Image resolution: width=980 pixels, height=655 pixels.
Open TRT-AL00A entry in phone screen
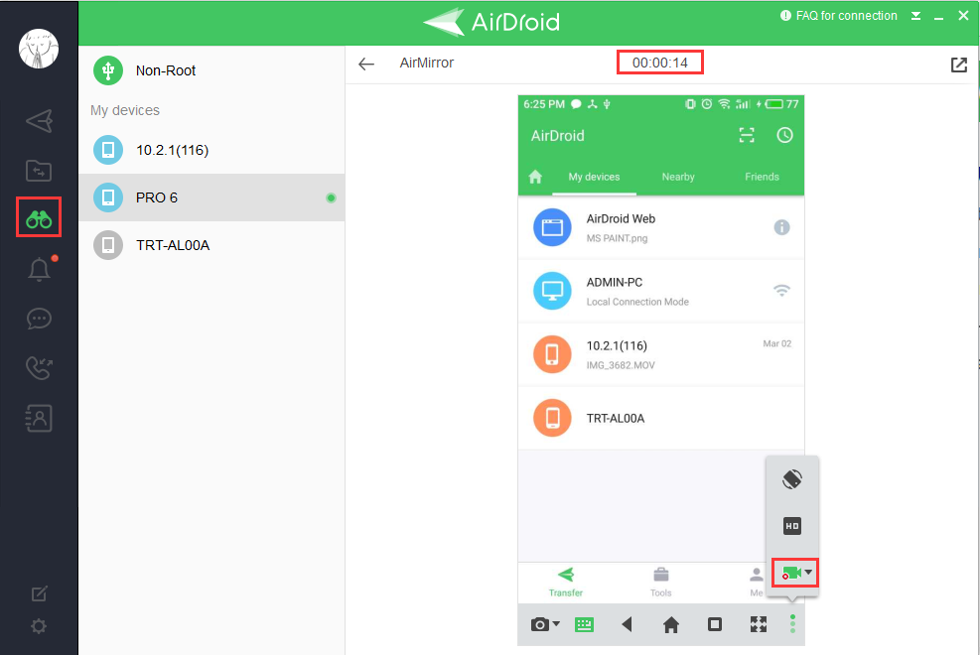click(x=661, y=418)
